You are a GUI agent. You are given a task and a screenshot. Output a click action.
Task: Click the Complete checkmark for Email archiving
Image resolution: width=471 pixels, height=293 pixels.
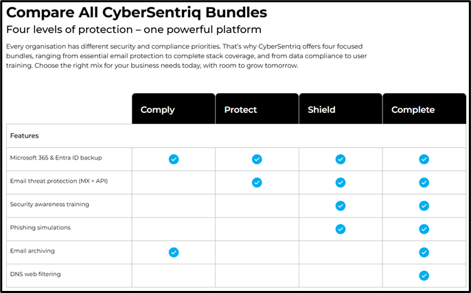click(x=424, y=253)
